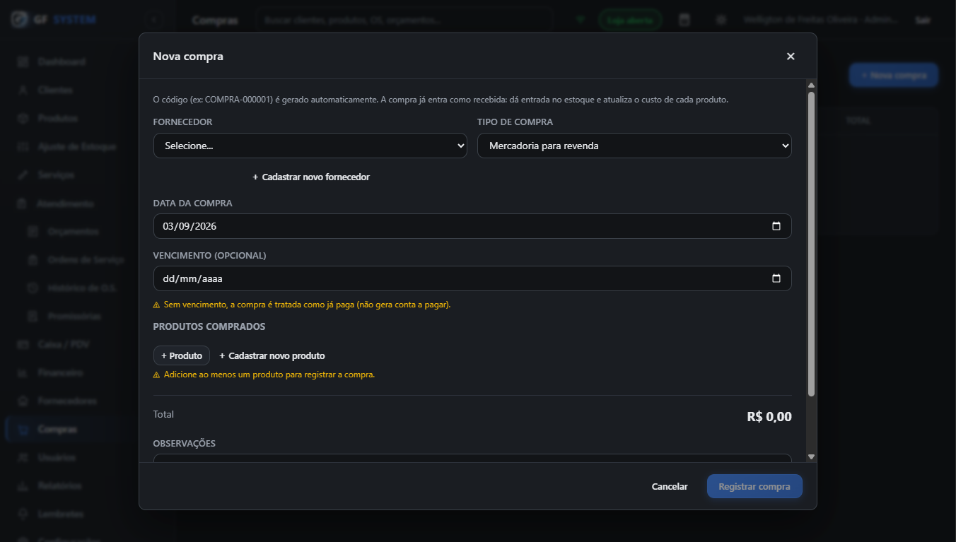The height and width of the screenshot is (542, 956).
Task: Open the calendar picker for Vencimento
Action: tap(776, 278)
